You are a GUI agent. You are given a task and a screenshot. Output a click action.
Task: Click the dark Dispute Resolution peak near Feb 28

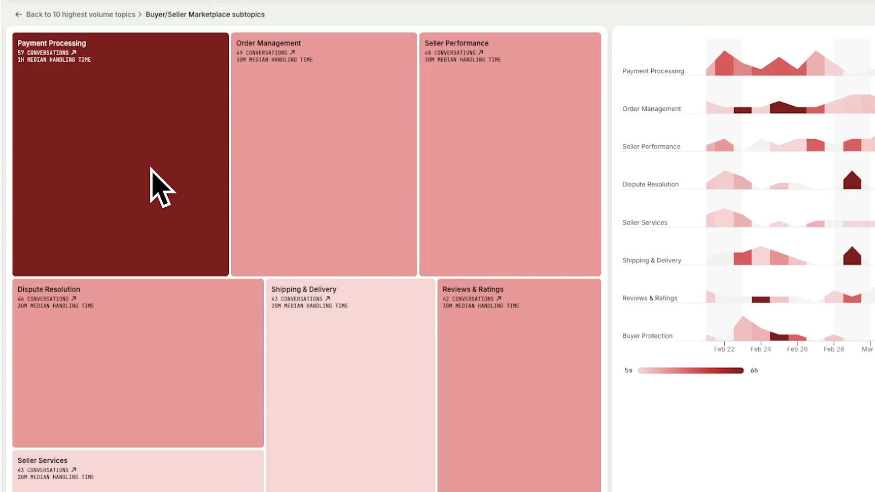click(x=852, y=180)
